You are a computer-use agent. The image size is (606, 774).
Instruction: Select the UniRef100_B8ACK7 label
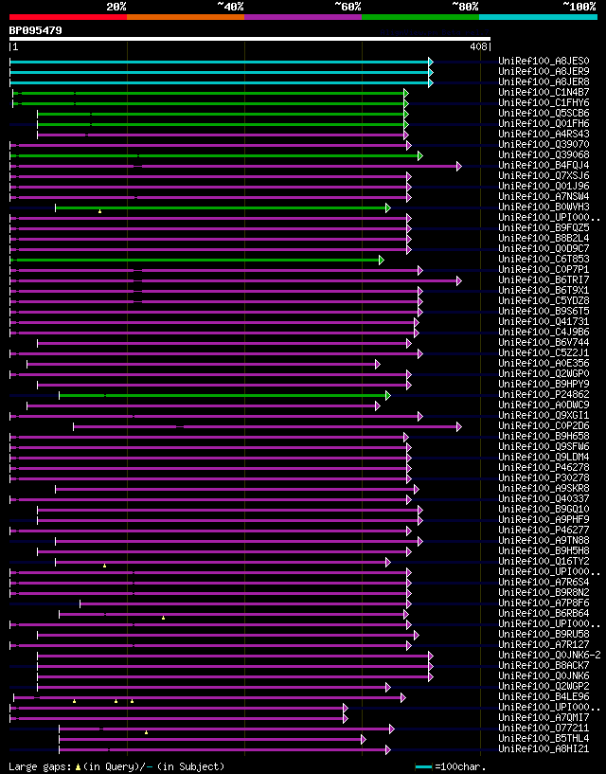544,666
